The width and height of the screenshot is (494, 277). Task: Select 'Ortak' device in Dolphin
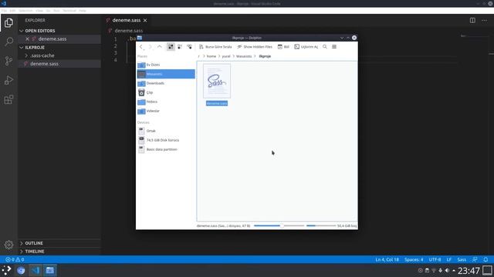(166, 131)
